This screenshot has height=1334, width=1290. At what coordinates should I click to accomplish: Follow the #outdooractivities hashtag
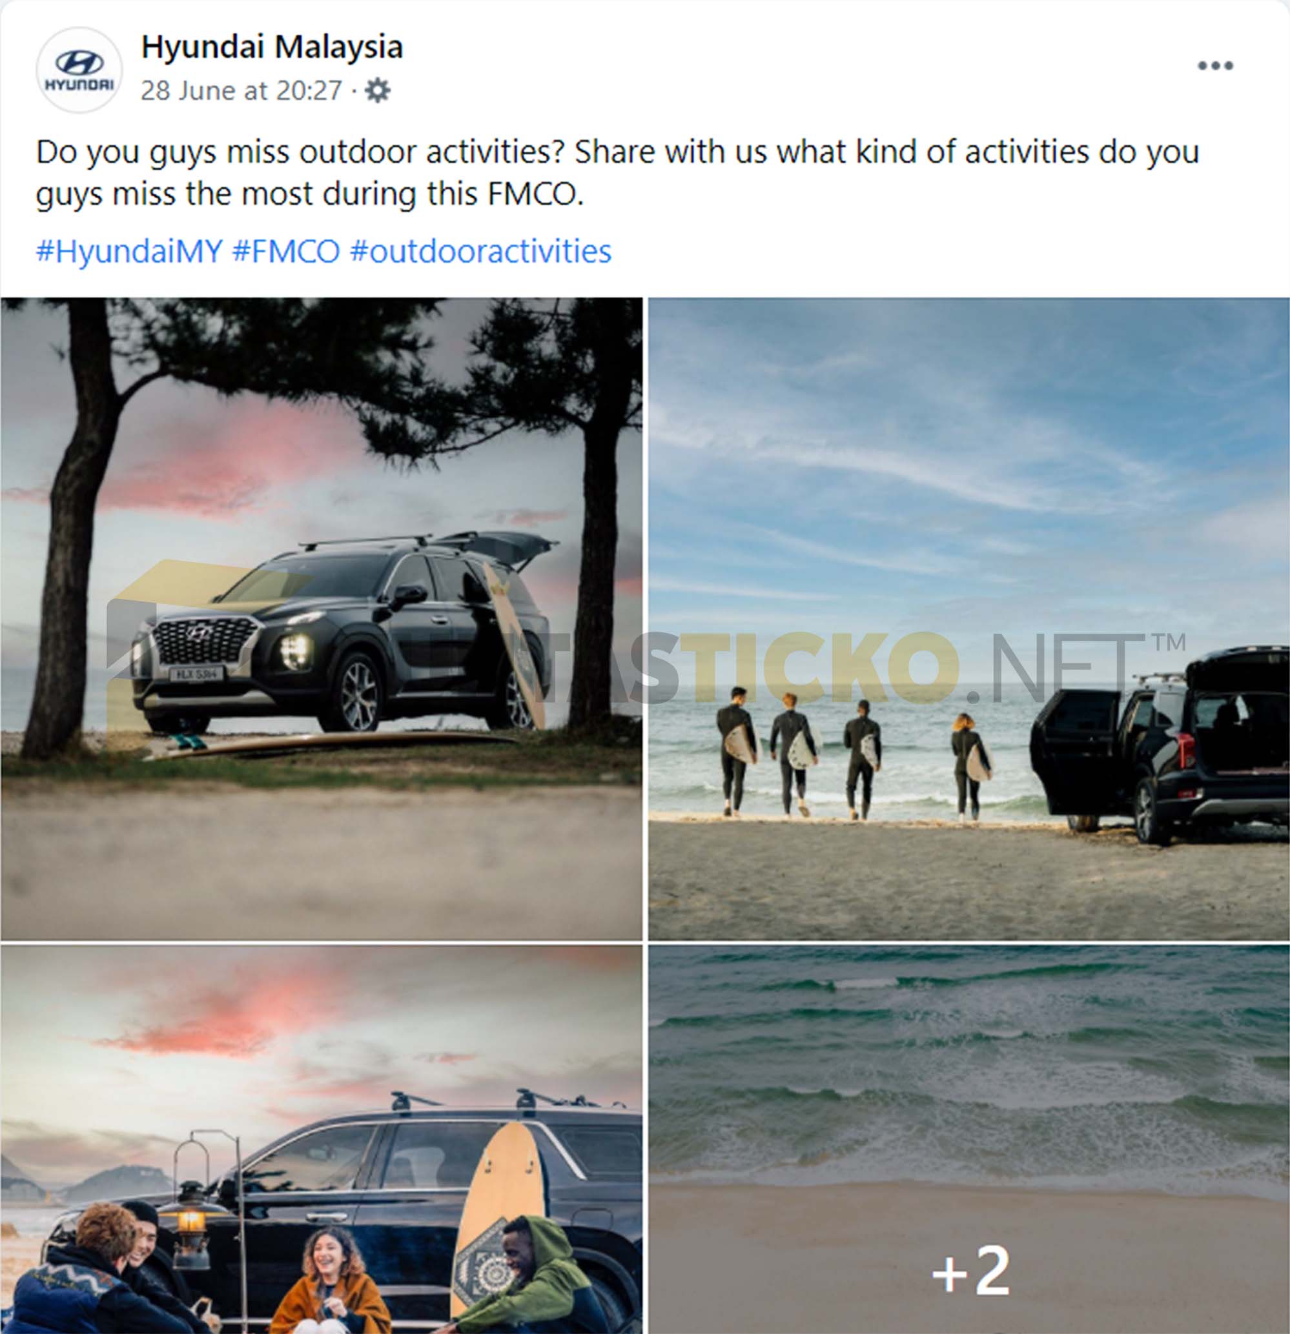(480, 251)
